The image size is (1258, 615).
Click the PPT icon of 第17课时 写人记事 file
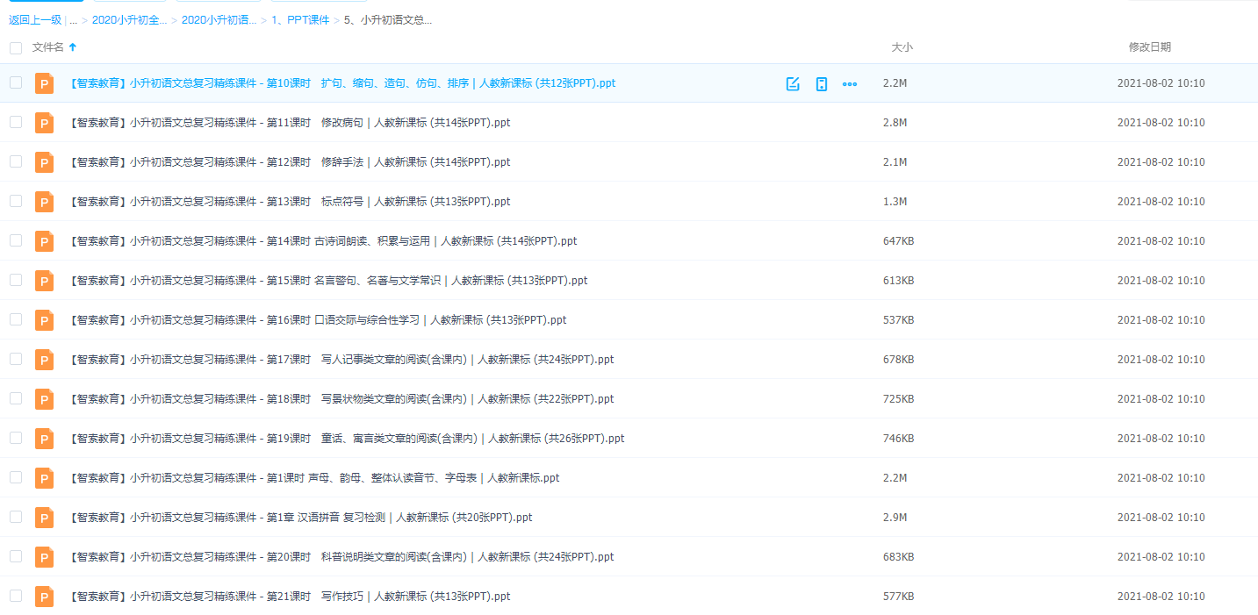pyautogui.click(x=44, y=359)
